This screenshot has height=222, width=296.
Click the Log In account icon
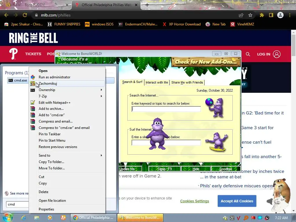click(277, 54)
